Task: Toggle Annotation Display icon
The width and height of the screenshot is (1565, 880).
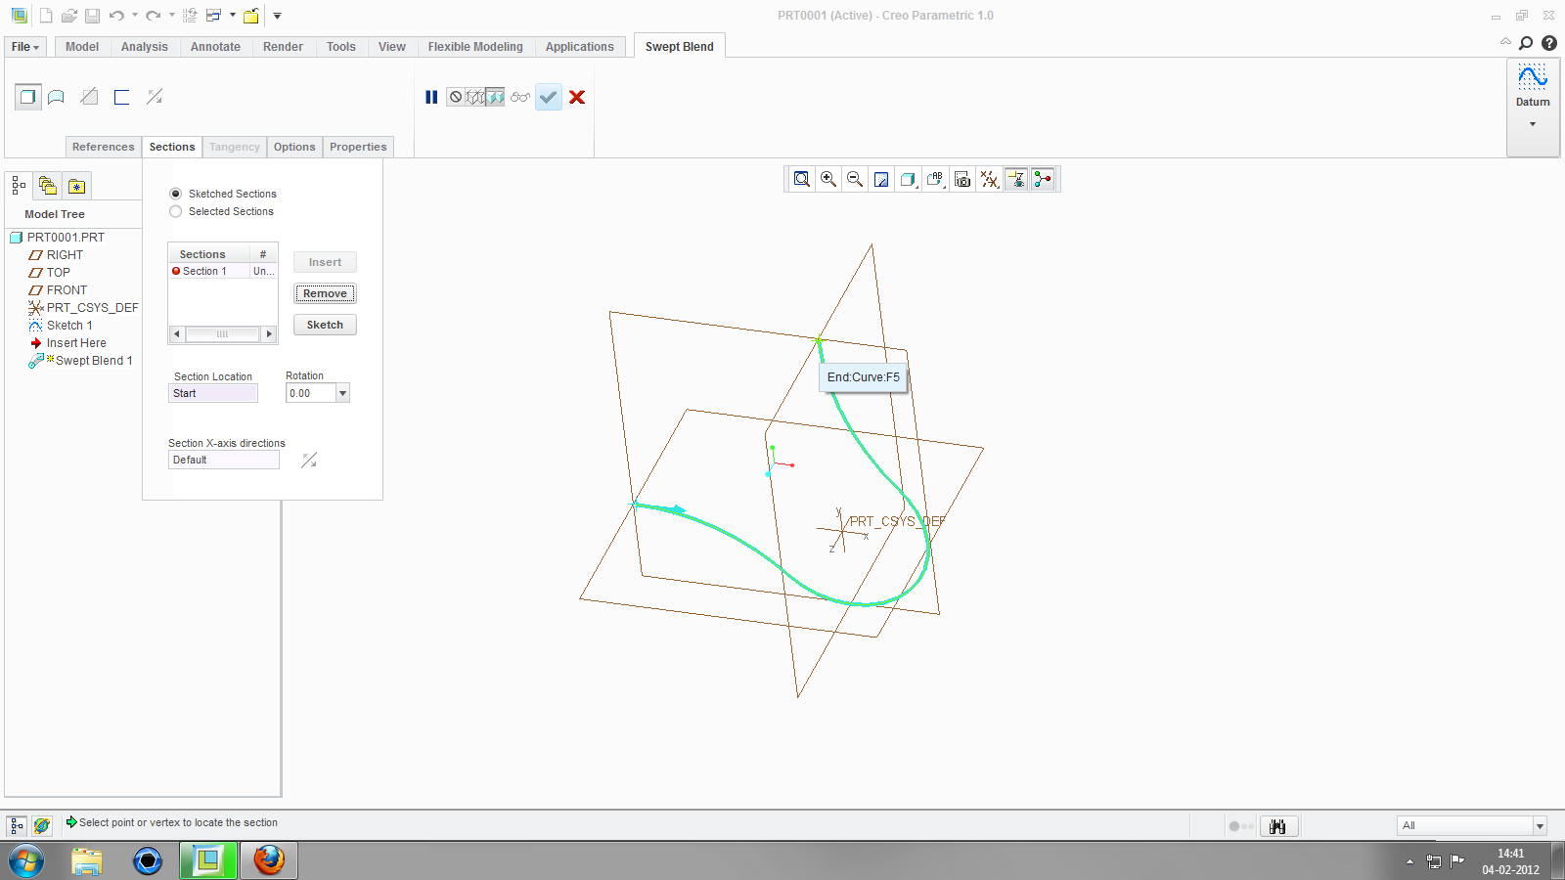Action: (x=1016, y=179)
